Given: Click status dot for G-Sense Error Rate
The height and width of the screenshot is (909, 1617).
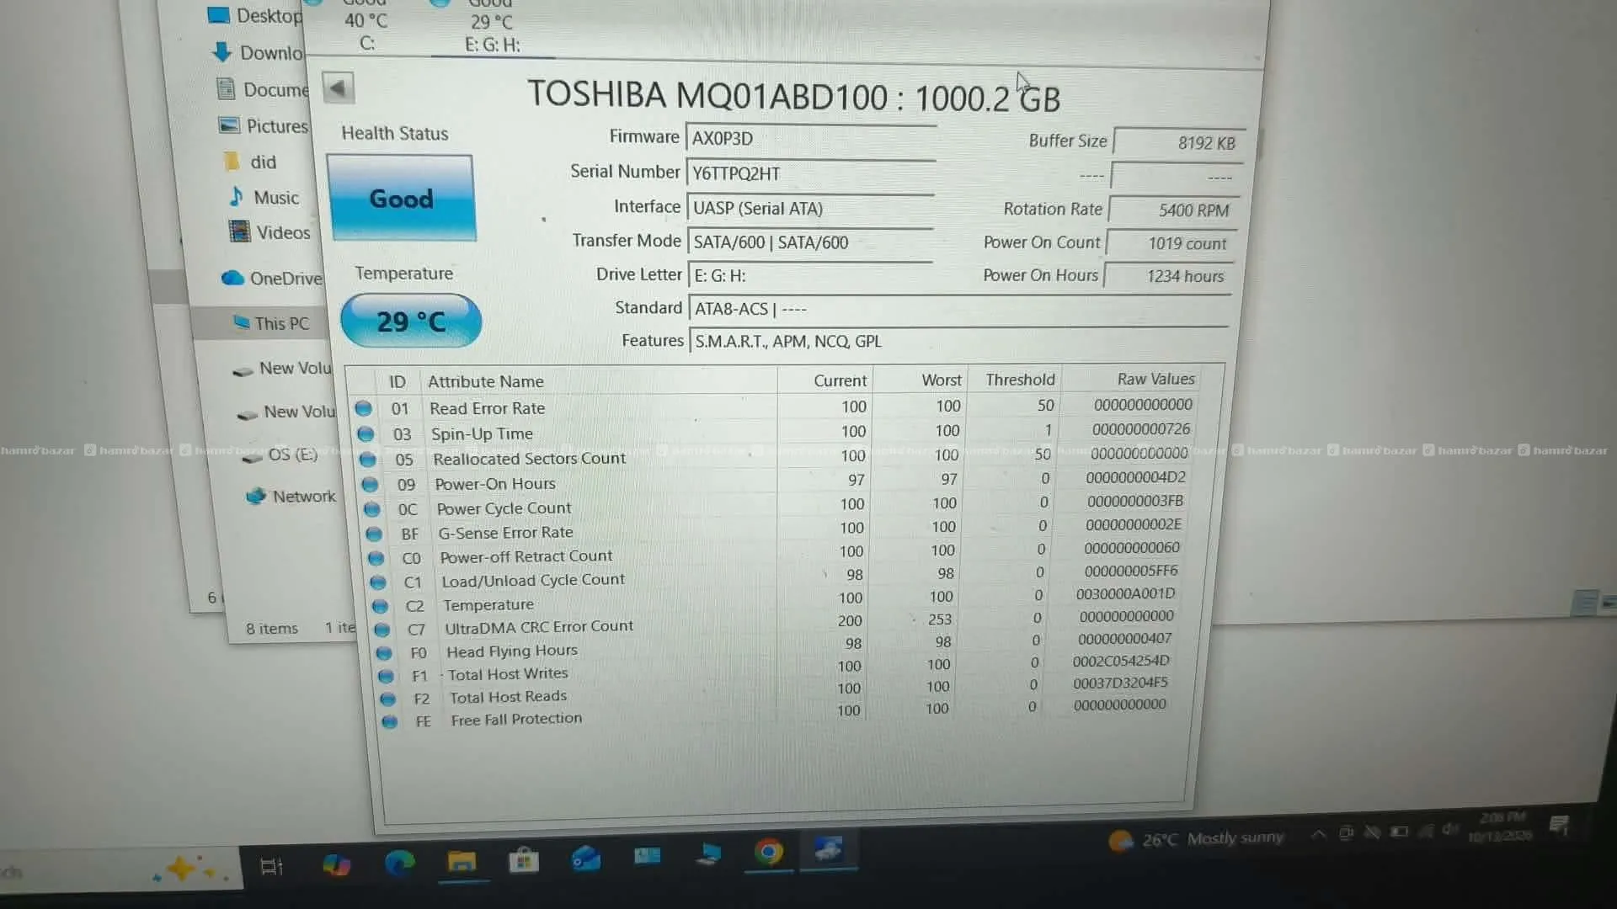Looking at the screenshot, I should (x=373, y=534).
